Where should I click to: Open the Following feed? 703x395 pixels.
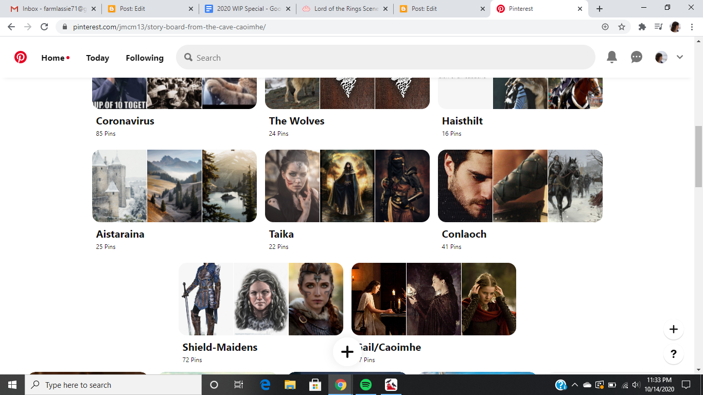[145, 58]
